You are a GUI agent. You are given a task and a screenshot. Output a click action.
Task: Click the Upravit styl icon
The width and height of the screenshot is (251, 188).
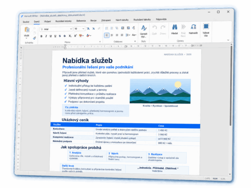144,28
